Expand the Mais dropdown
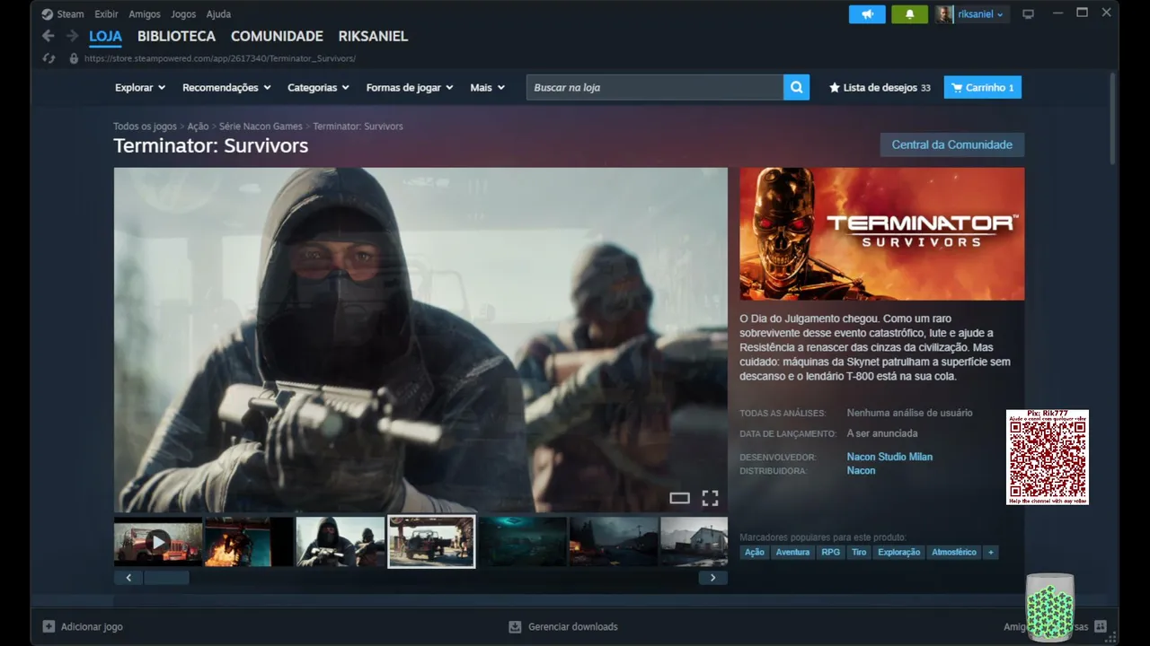 pos(487,88)
